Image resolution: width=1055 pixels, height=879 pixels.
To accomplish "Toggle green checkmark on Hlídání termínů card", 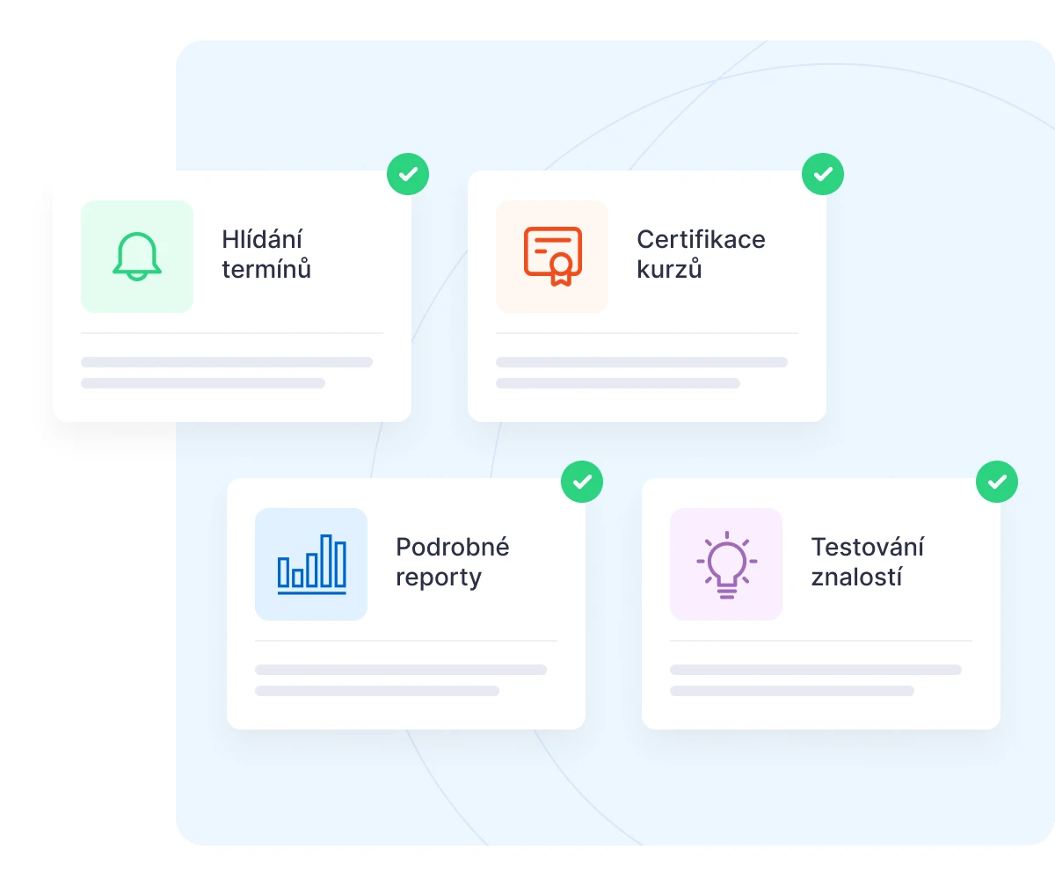I will click(408, 174).
